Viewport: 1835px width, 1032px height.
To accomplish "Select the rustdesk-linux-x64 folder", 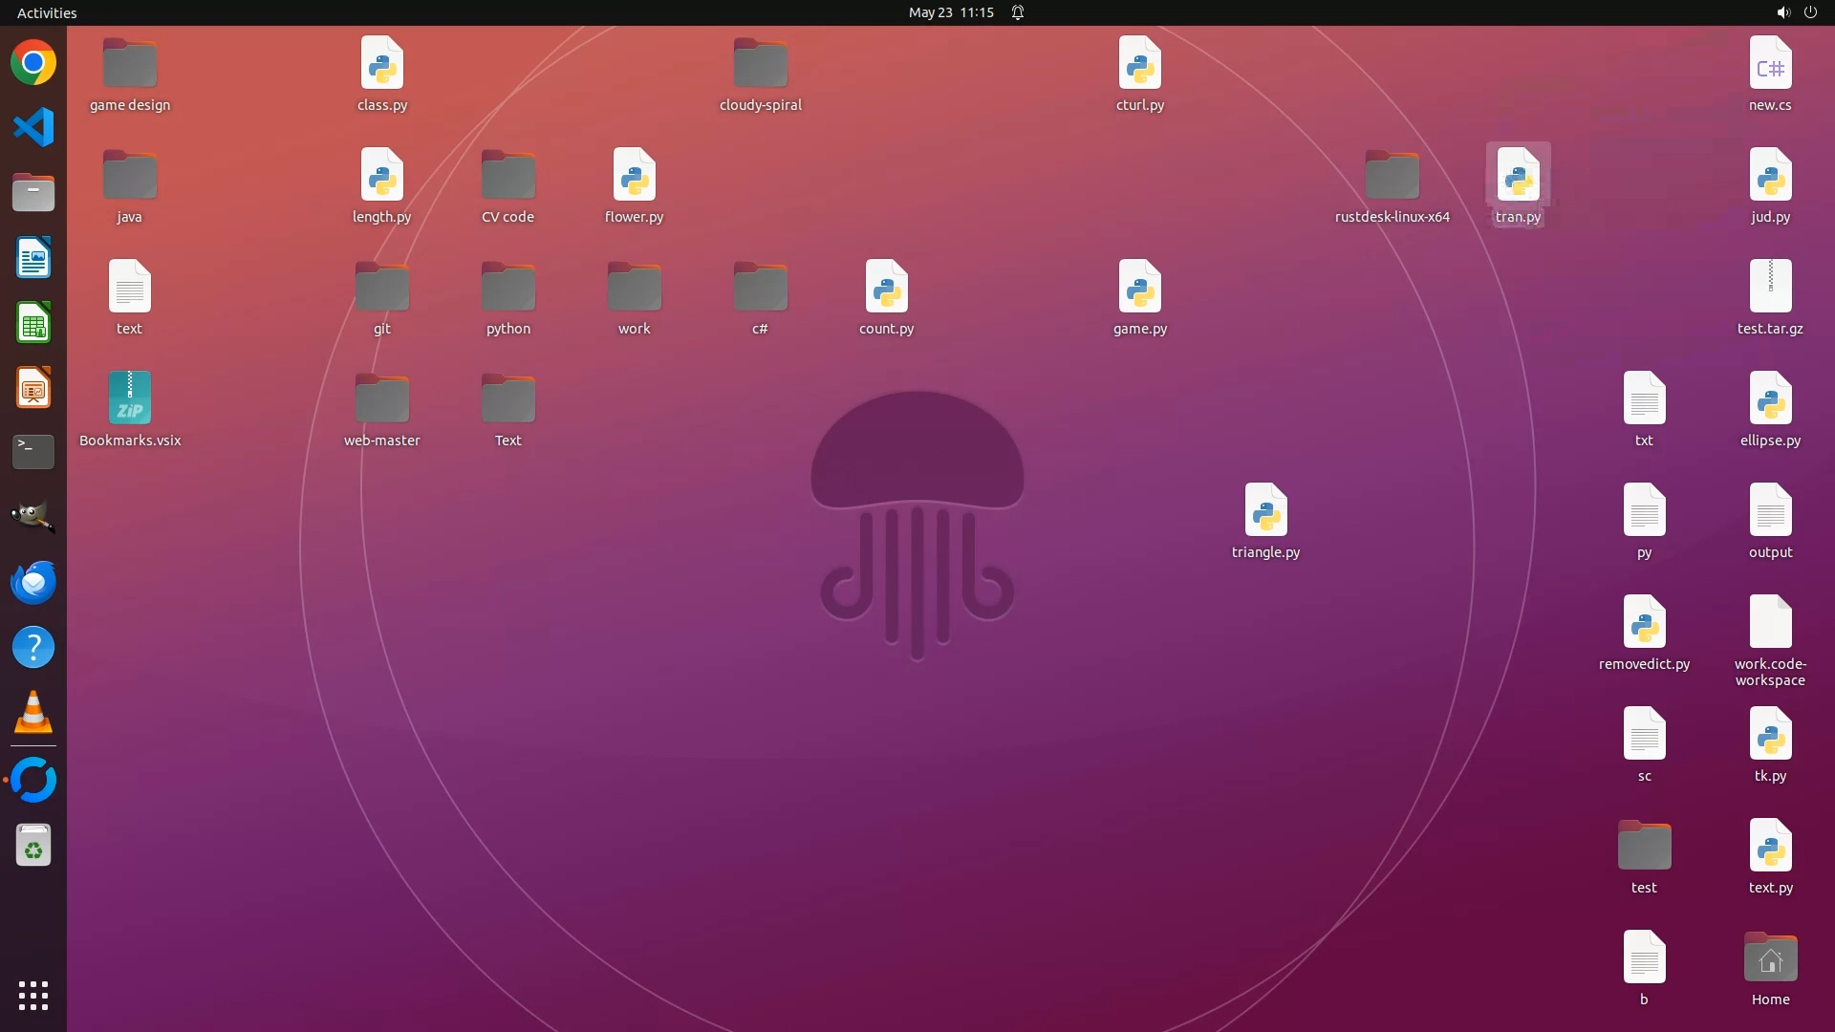I will (1392, 176).
